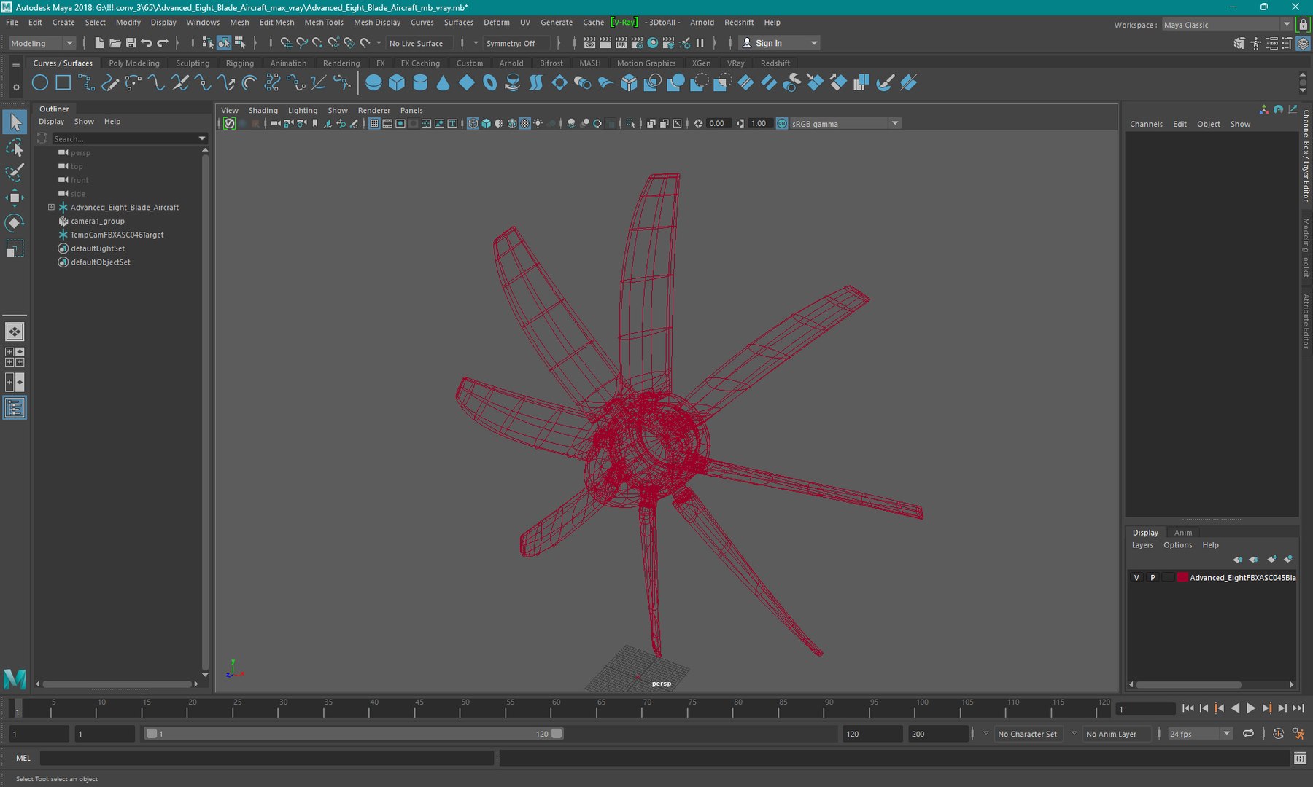Click Channels in the Channel Box
The image size is (1313, 787).
[x=1146, y=124]
